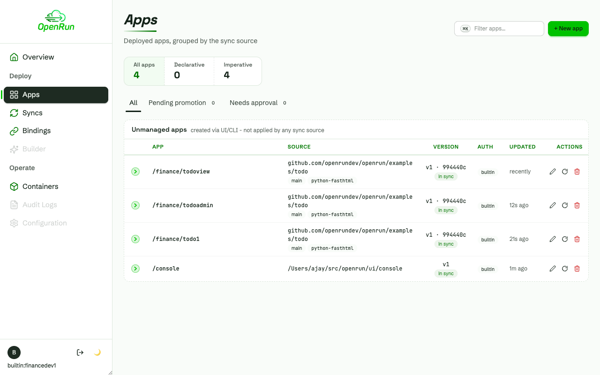Screen dimensions: 600x375
Task: Click the user avatar B
Action: pos(14,352)
